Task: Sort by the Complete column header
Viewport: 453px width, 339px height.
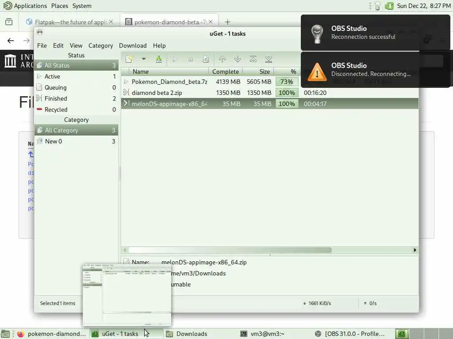Action: tap(226, 72)
